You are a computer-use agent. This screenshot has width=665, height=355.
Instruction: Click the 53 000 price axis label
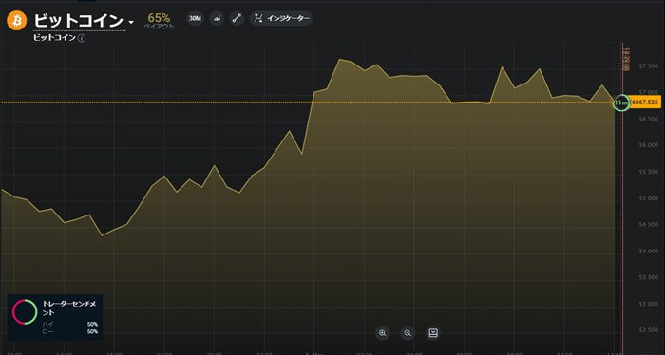click(649, 304)
